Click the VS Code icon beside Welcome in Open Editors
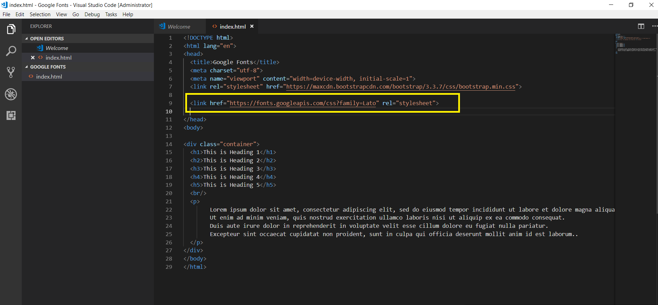Screen dimensions: 658x305 [x=40, y=48]
